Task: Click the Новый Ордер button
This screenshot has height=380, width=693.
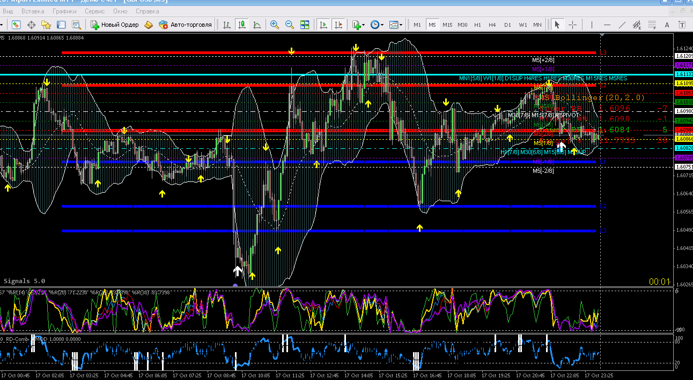Action: [114, 25]
